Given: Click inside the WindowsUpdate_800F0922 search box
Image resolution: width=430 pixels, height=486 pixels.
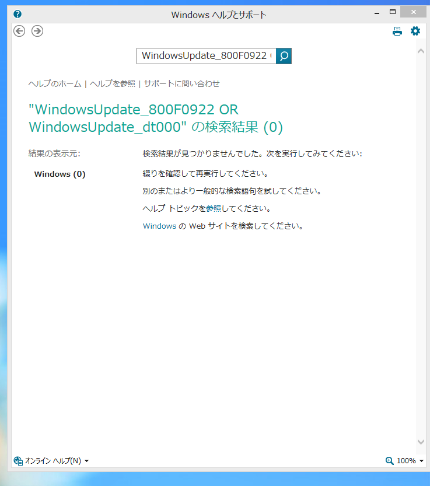Looking at the screenshot, I should point(207,56).
